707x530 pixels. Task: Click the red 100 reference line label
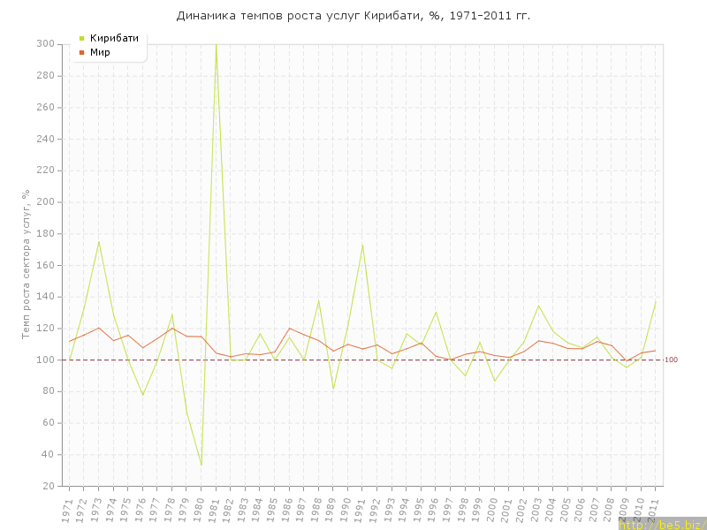pos(671,360)
